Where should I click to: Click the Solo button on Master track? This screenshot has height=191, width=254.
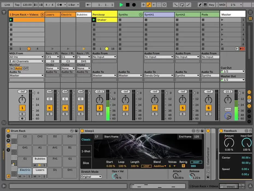point(228,109)
